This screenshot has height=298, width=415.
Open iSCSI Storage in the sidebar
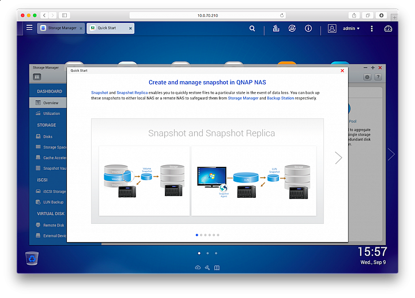click(48, 192)
